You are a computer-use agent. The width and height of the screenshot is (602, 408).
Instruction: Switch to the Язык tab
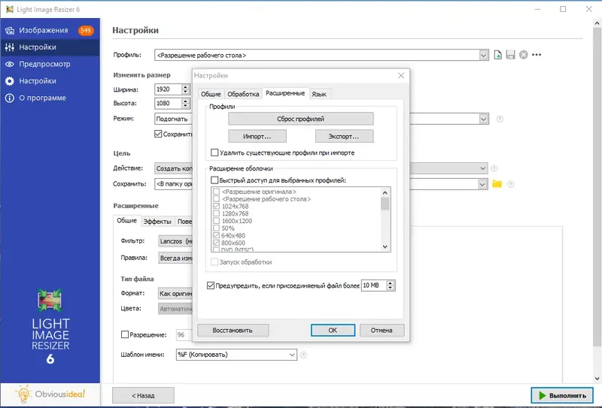[318, 94]
